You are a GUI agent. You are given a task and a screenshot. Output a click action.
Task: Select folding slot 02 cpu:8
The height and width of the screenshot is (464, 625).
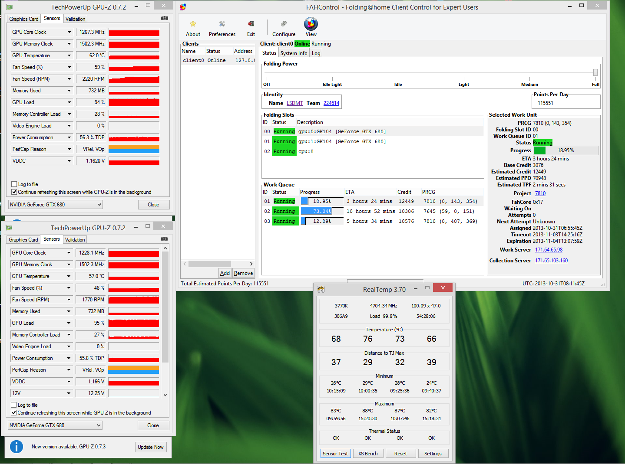pos(373,151)
